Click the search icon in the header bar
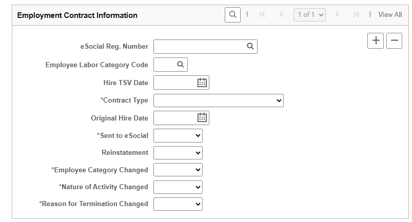Viewport: 412px width, 222px height. [232, 15]
